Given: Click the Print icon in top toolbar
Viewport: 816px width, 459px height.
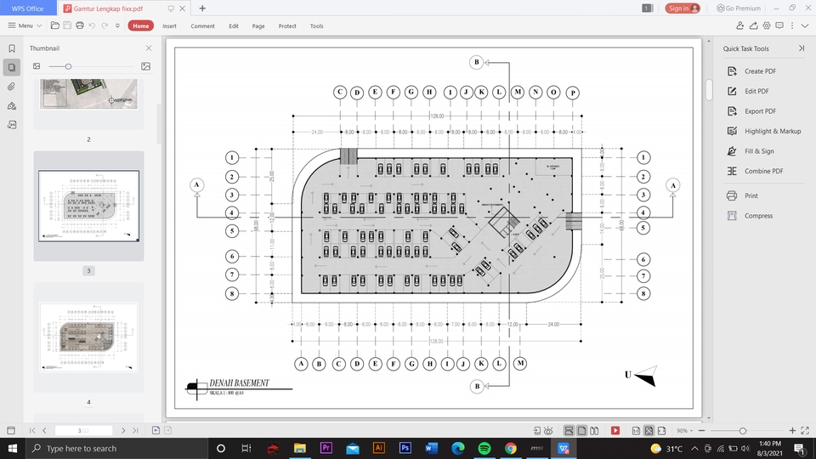Looking at the screenshot, I should 80,25.
